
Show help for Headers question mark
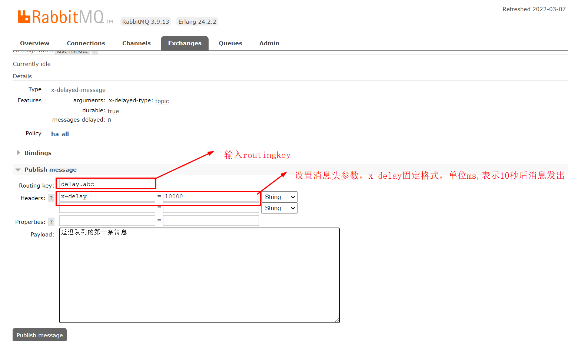click(51, 198)
